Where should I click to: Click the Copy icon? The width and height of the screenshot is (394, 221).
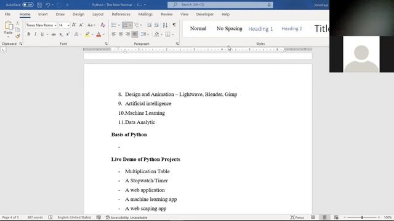tap(18, 29)
